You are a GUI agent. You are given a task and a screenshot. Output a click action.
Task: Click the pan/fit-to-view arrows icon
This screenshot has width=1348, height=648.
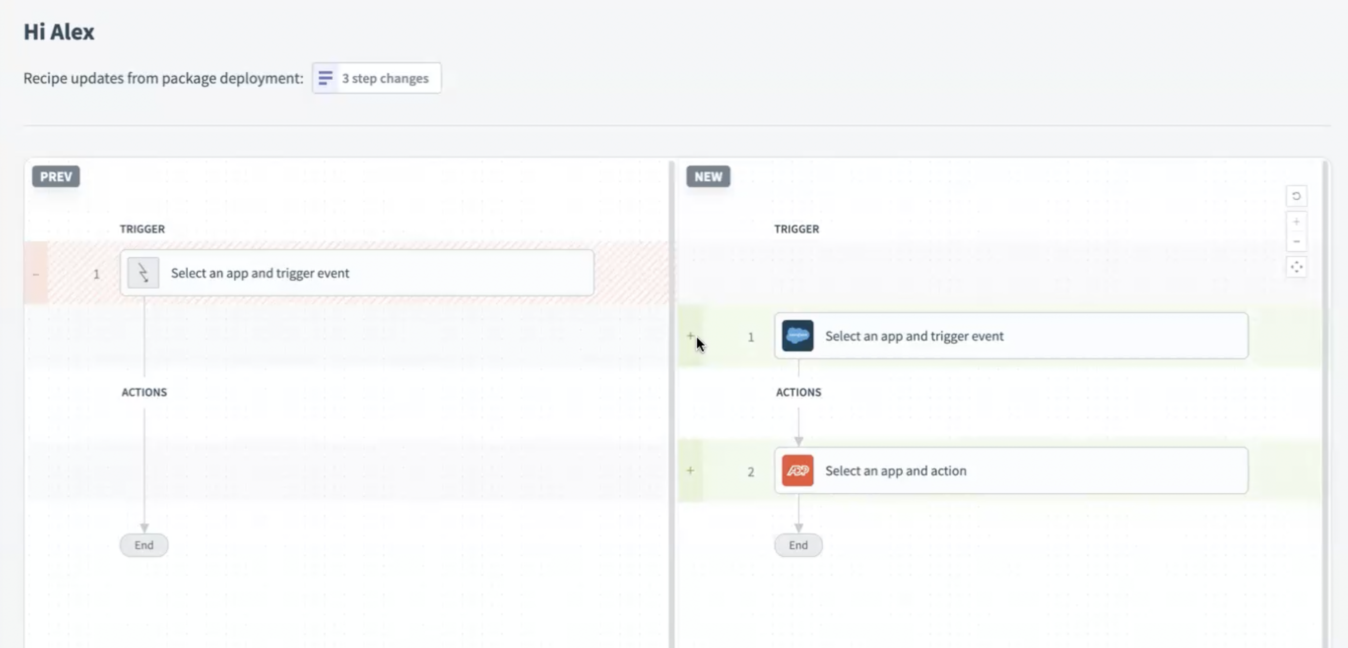[x=1295, y=268]
